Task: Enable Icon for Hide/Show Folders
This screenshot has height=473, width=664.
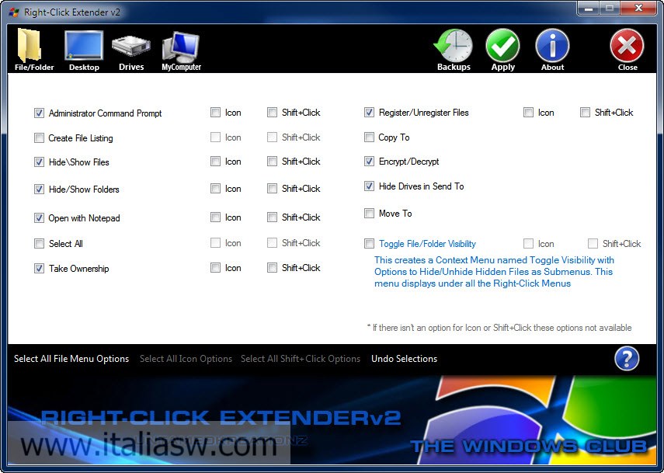Action: click(216, 189)
